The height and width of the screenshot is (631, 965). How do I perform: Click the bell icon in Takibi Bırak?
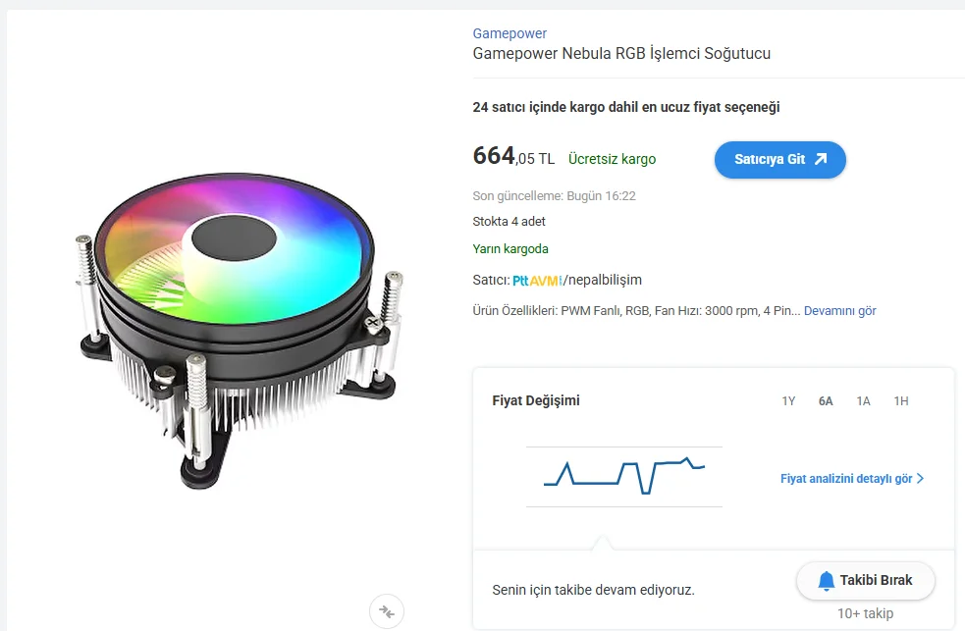pos(827,581)
